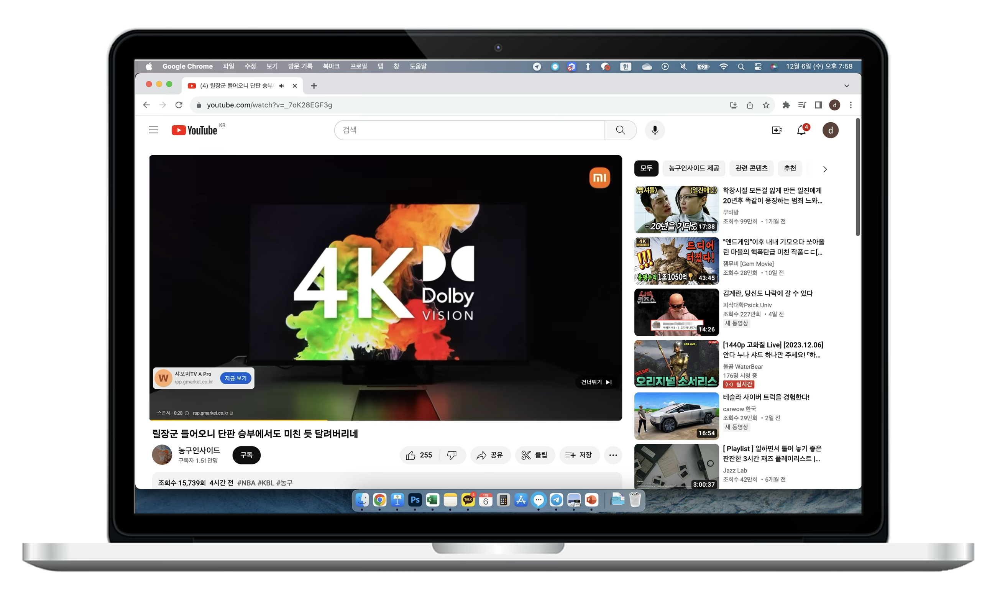Click the Chrome side panel icon
The width and height of the screenshot is (995, 597).
[x=818, y=105]
